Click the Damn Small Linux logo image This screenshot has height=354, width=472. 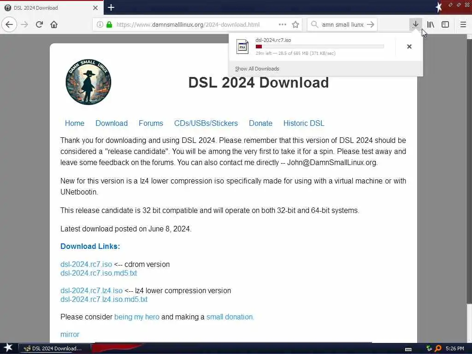(x=88, y=82)
